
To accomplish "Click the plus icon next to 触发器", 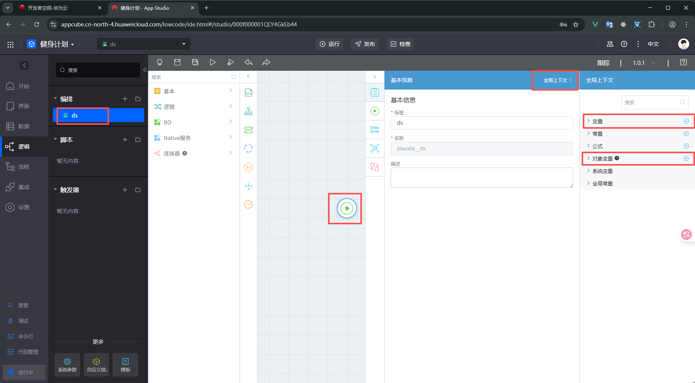I will [125, 190].
